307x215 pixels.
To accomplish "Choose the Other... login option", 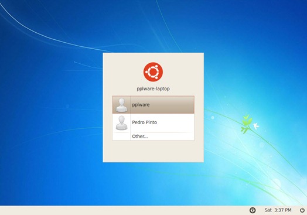I will tap(153, 136).
